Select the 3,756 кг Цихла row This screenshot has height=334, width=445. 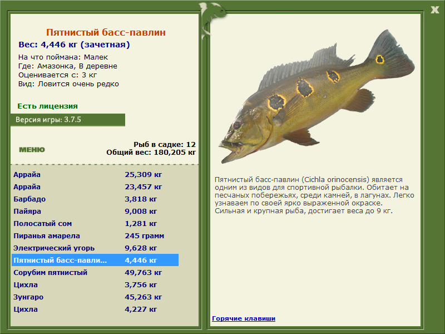(x=95, y=284)
